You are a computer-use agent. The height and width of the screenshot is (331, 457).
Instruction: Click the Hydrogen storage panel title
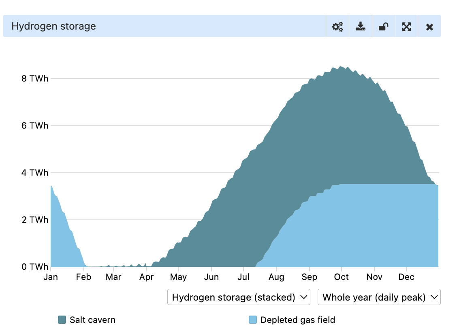click(53, 26)
